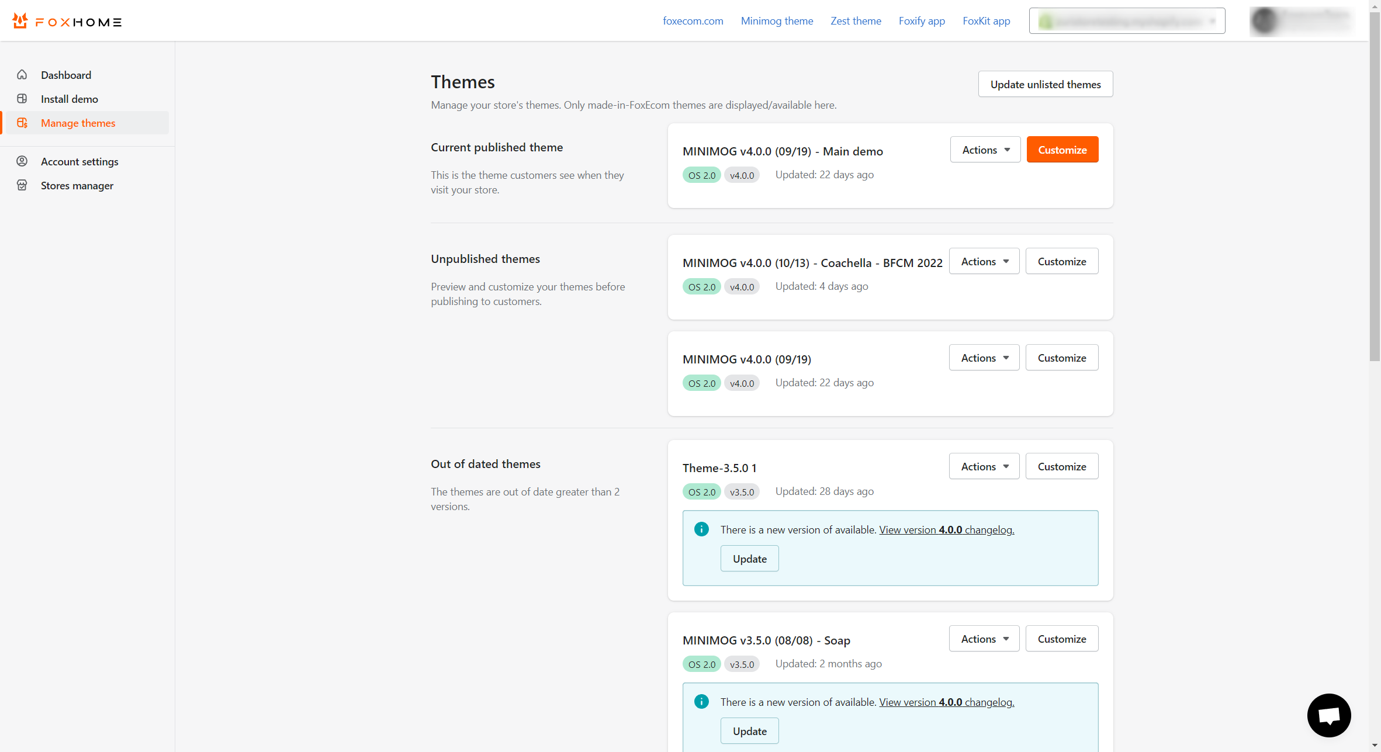Click 'Updated: 4 days ago' text
This screenshot has height=752, width=1381.
[x=822, y=286]
